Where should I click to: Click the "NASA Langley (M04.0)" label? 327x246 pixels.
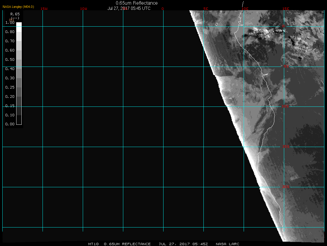(18, 7)
